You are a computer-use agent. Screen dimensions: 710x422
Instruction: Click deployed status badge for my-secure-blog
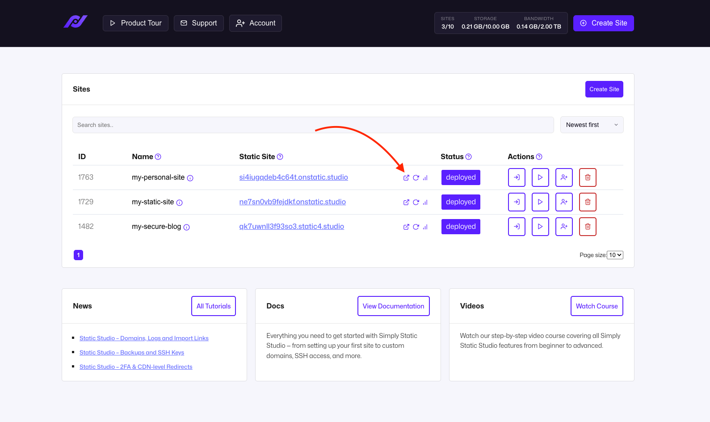pos(461,227)
